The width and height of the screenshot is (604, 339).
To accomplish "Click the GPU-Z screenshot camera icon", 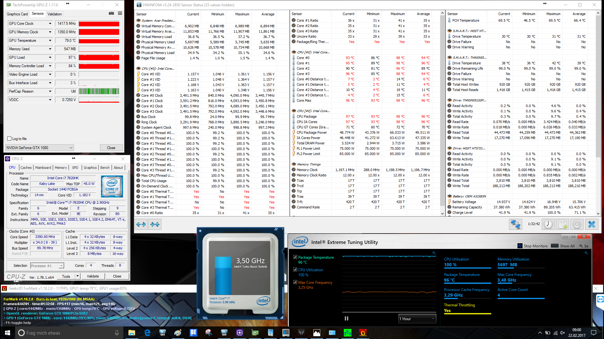I will tap(111, 13).
